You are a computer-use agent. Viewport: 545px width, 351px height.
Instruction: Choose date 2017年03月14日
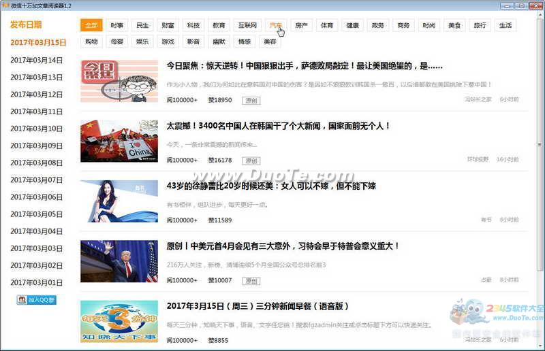(x=37, y=60)
